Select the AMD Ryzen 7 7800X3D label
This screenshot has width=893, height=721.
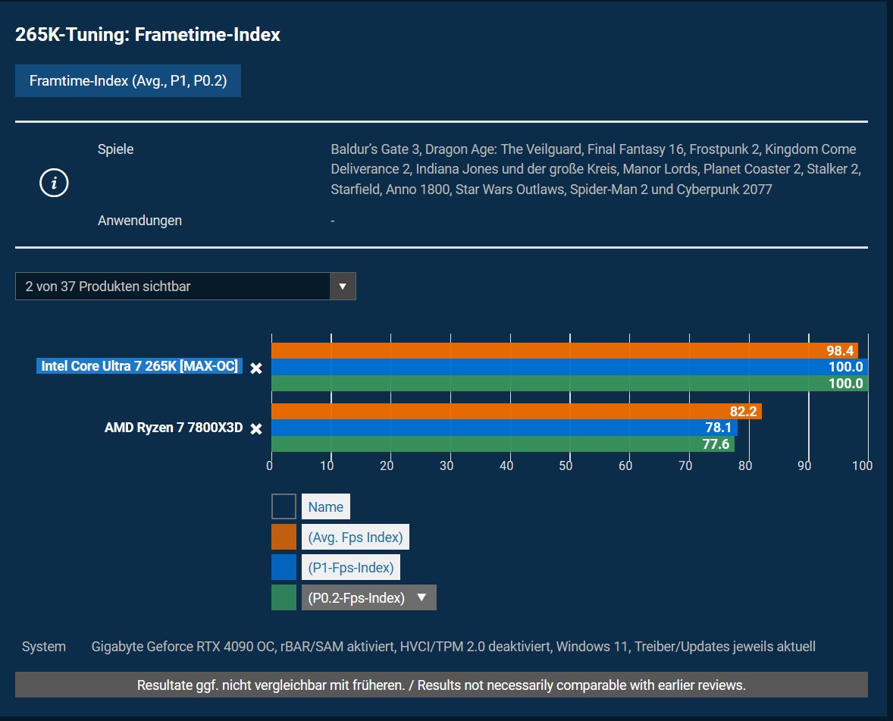174,428
